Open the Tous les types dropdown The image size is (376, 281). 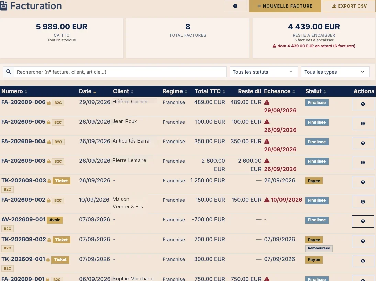[x=335, y=72]
